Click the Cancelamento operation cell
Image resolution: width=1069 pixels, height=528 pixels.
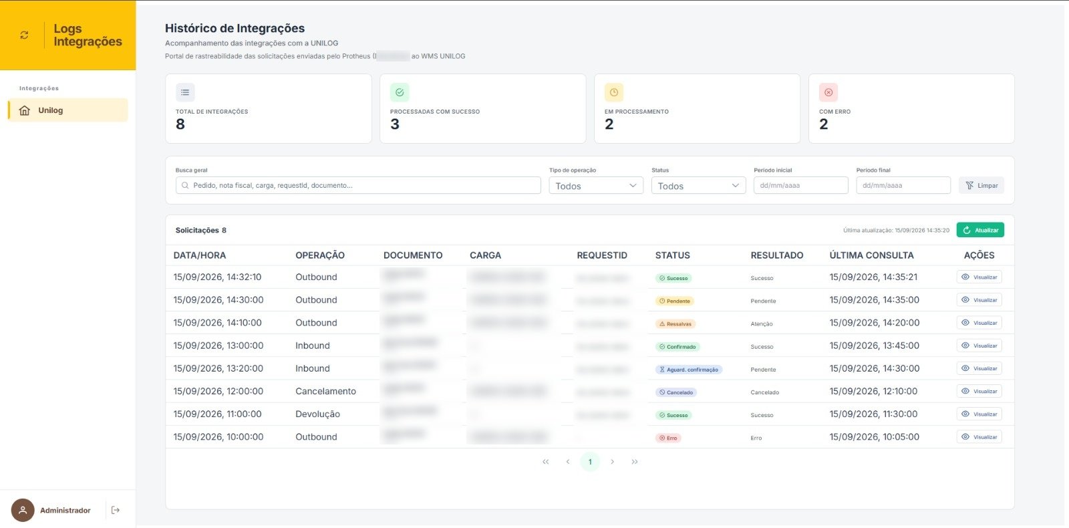[x=326, y=391]
